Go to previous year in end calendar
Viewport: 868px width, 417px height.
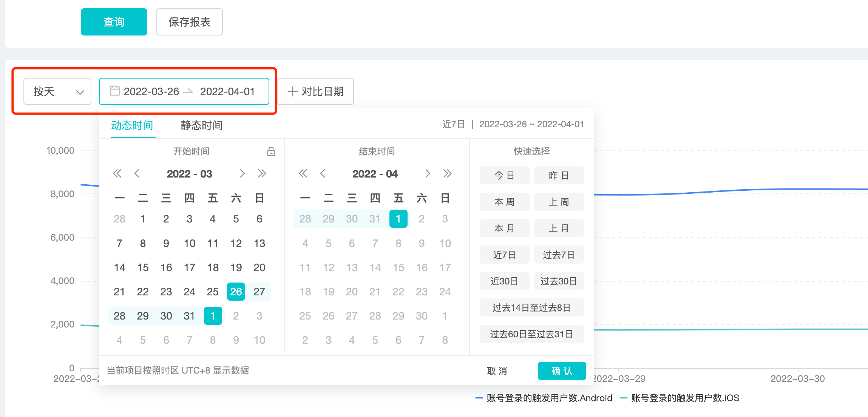click(303, 174)
